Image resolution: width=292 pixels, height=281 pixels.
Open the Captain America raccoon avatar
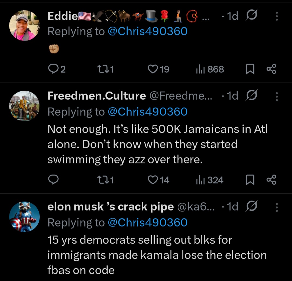pyautogui.click(x=24, y=217)
